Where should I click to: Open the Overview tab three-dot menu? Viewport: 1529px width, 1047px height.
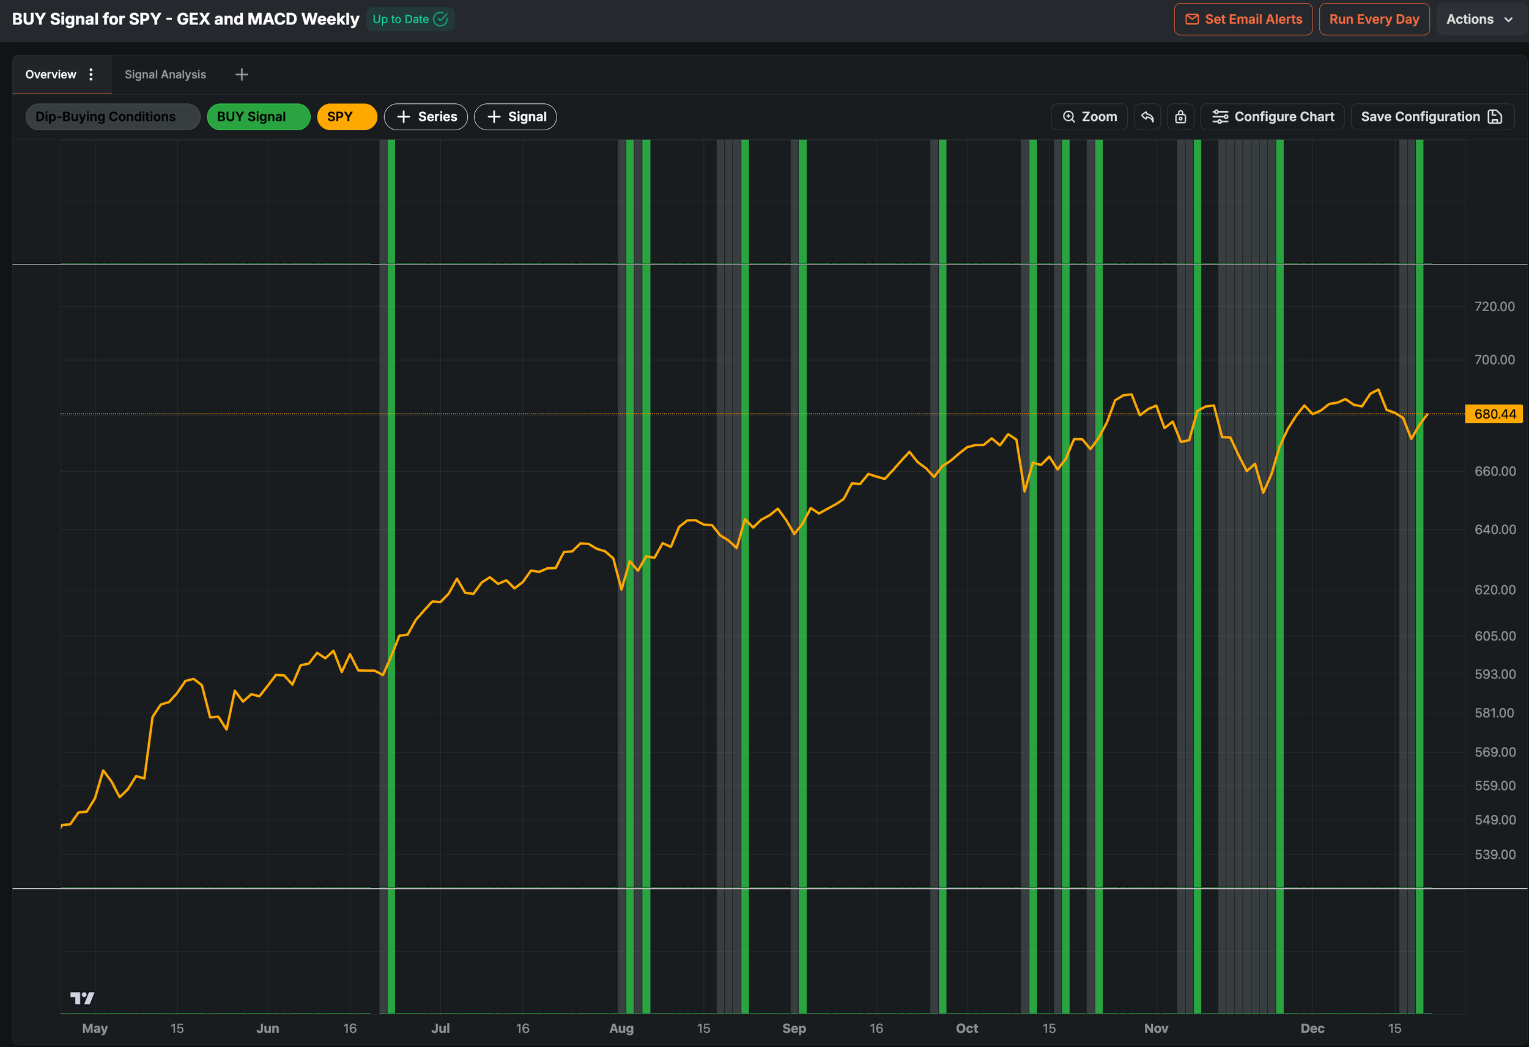[x=91, y=75]
